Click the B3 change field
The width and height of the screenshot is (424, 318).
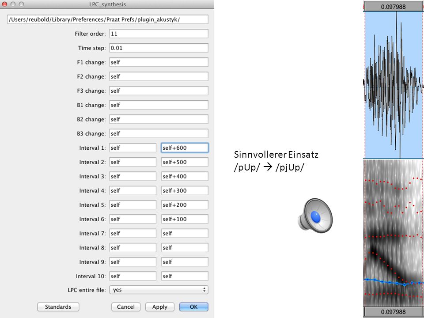(159, 133)
